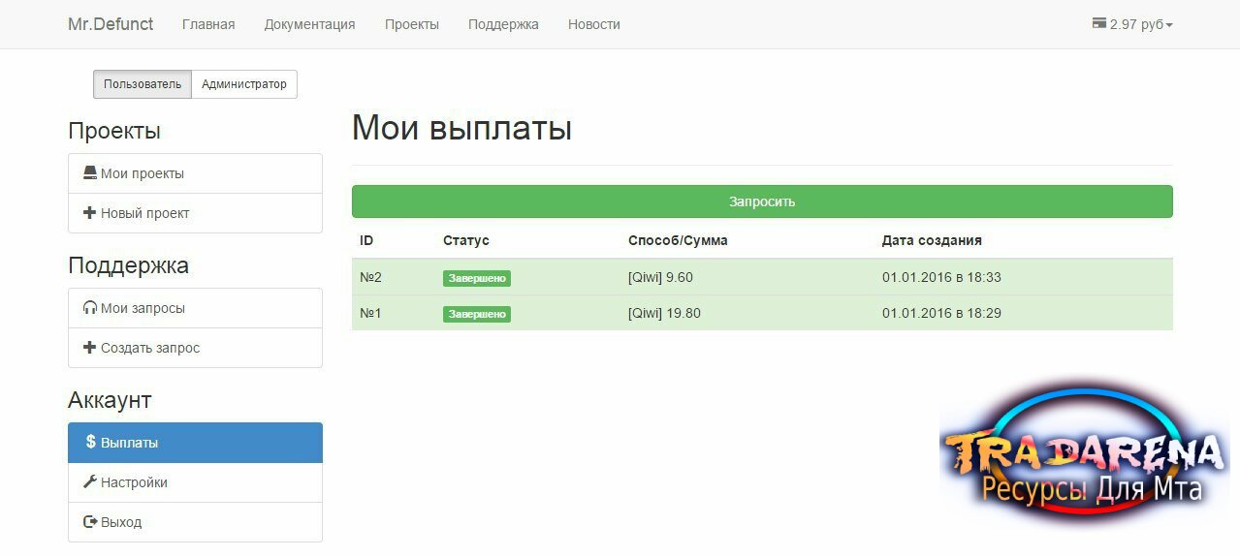Click Выход to log out

pyautogui.click(x=195, y=522)
